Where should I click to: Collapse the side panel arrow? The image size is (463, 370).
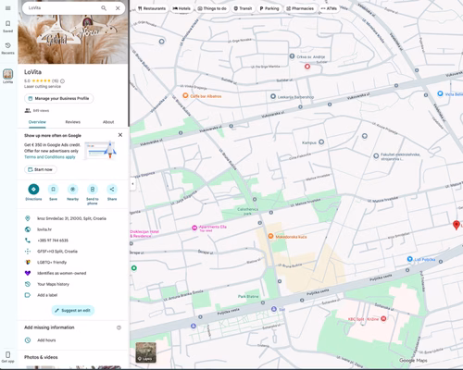point(132,184)
